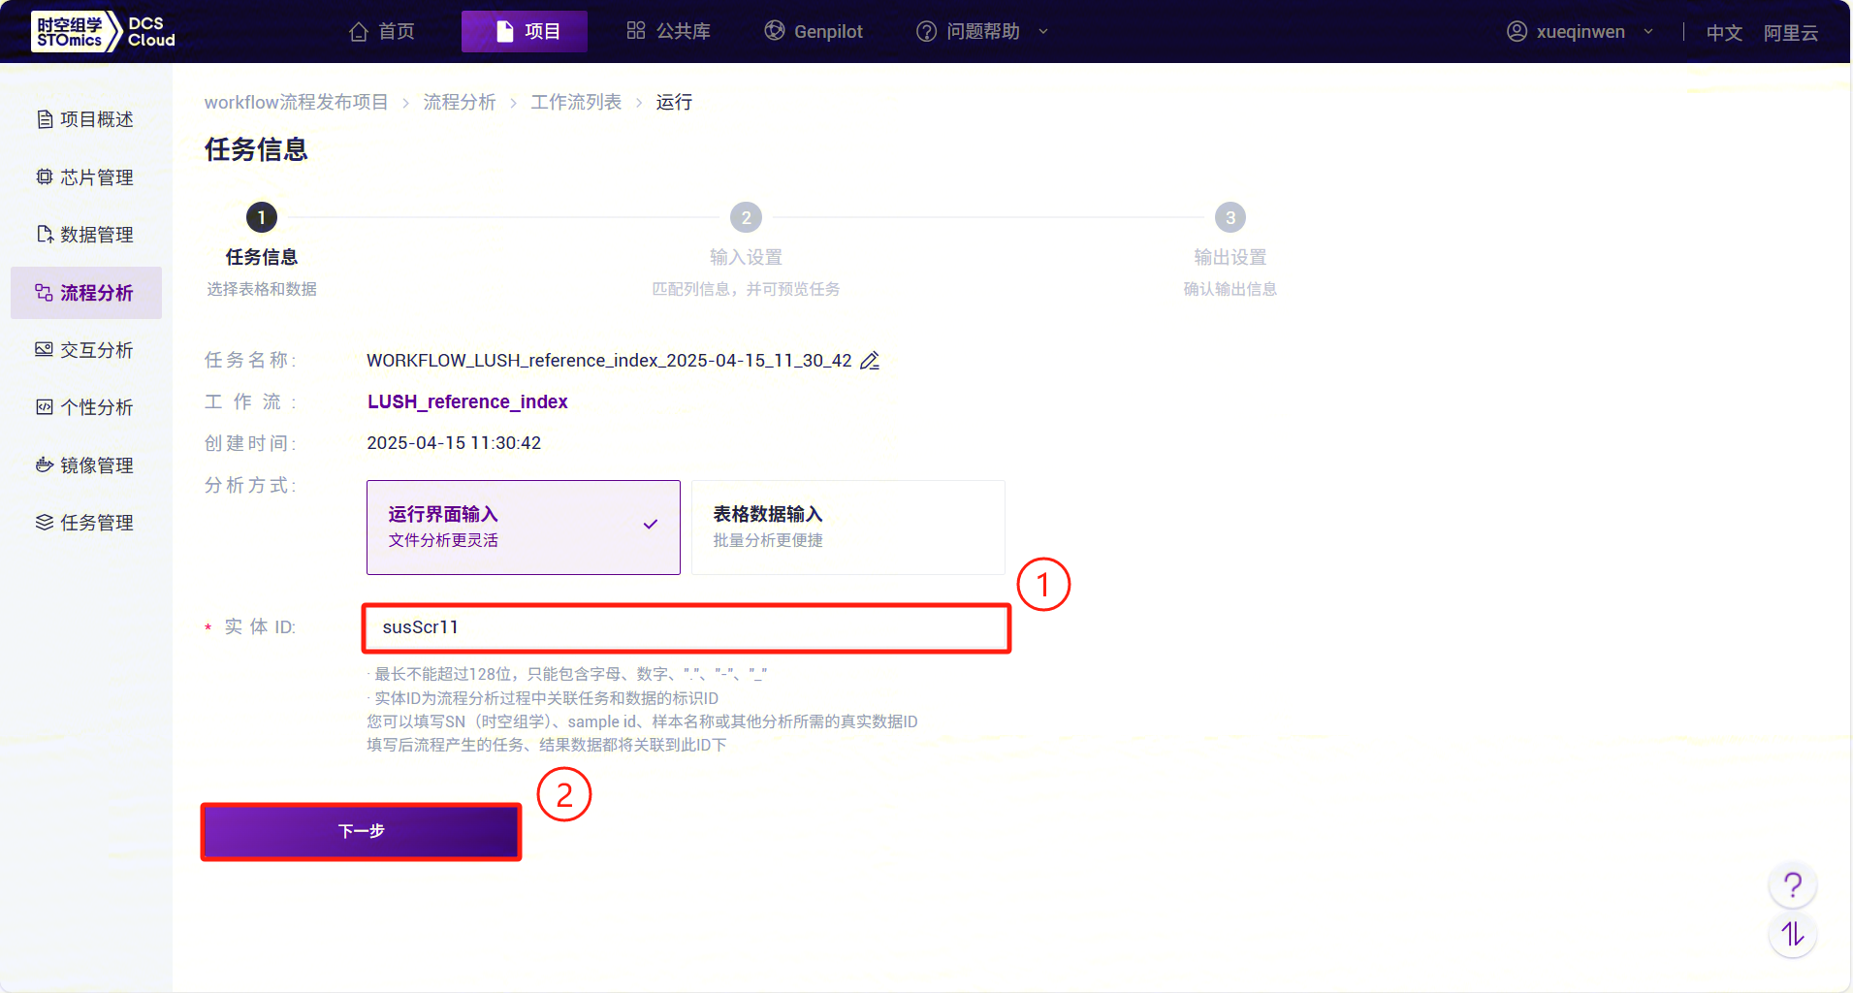Open the 首页 nav tab
Image resolution: width=1853 pixels, height=993 pixels.
(382, 32)
